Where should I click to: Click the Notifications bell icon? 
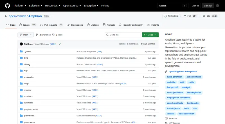click(x=166, y=16)
